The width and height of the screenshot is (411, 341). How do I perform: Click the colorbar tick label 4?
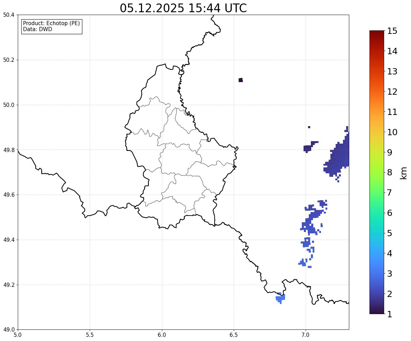click(390, 253)
